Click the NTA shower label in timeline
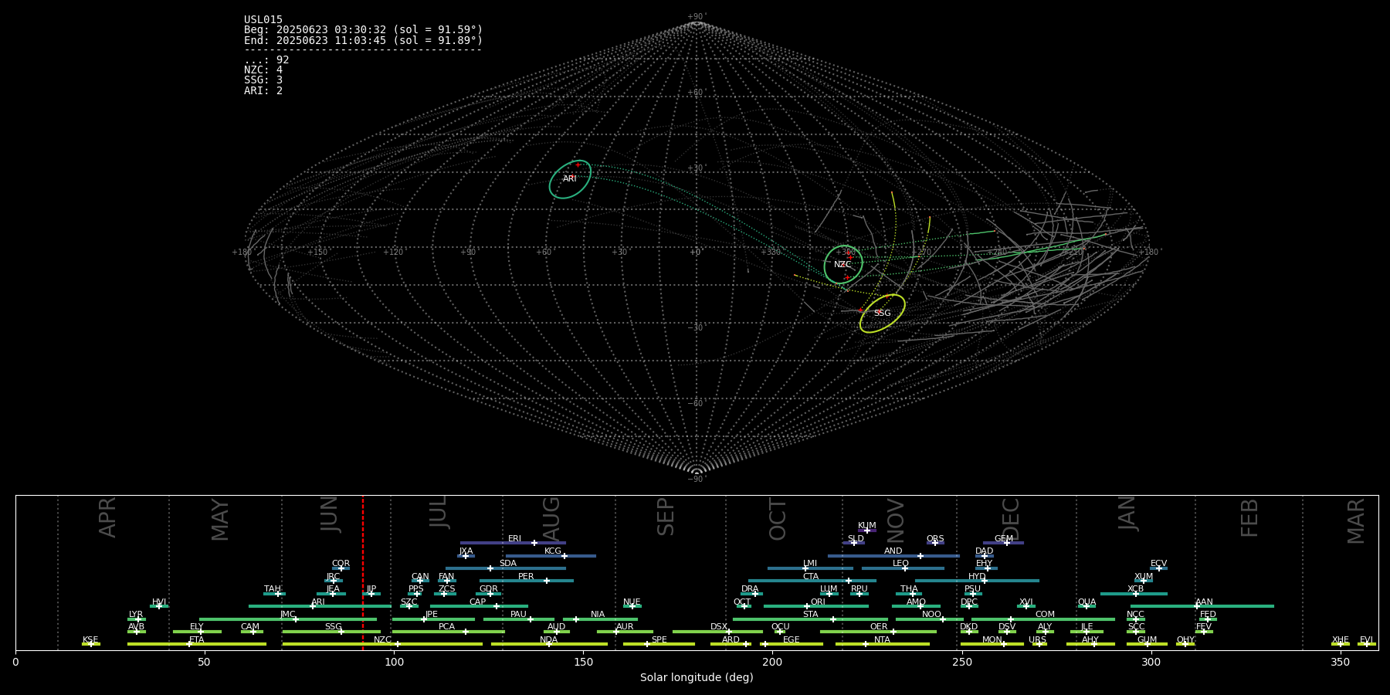The width and height of the screenshot is (1390, 695). coord(882,640)
